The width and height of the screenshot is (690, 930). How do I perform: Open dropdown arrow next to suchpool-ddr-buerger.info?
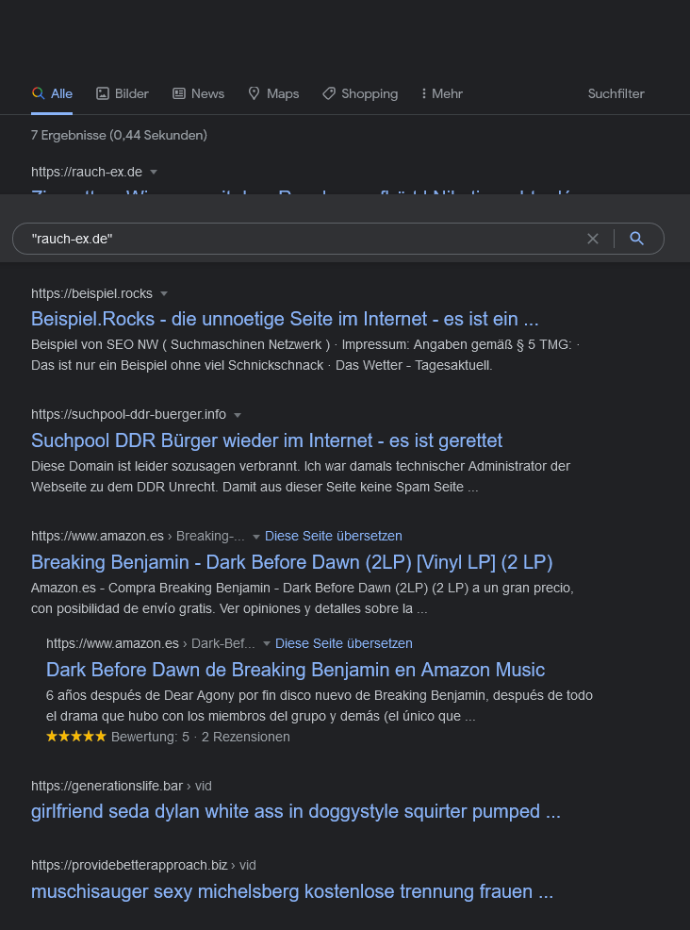coord(238,415)
